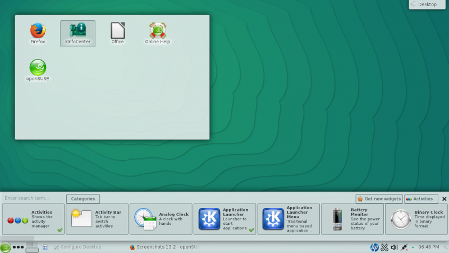Open the openSUSE start menu launcher
The height and width of the screenshot is (253, 449).
(6, 247)
